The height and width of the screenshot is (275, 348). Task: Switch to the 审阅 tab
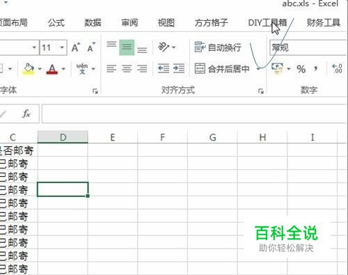pos(129,22)
